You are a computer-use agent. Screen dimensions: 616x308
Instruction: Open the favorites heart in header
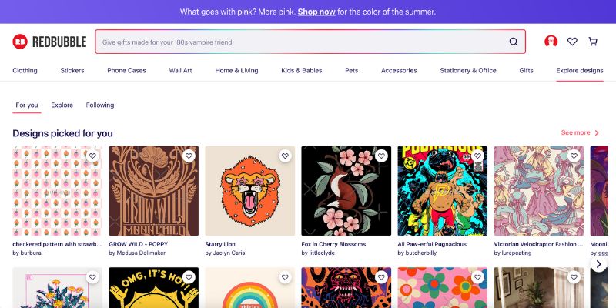click(572, 42)
